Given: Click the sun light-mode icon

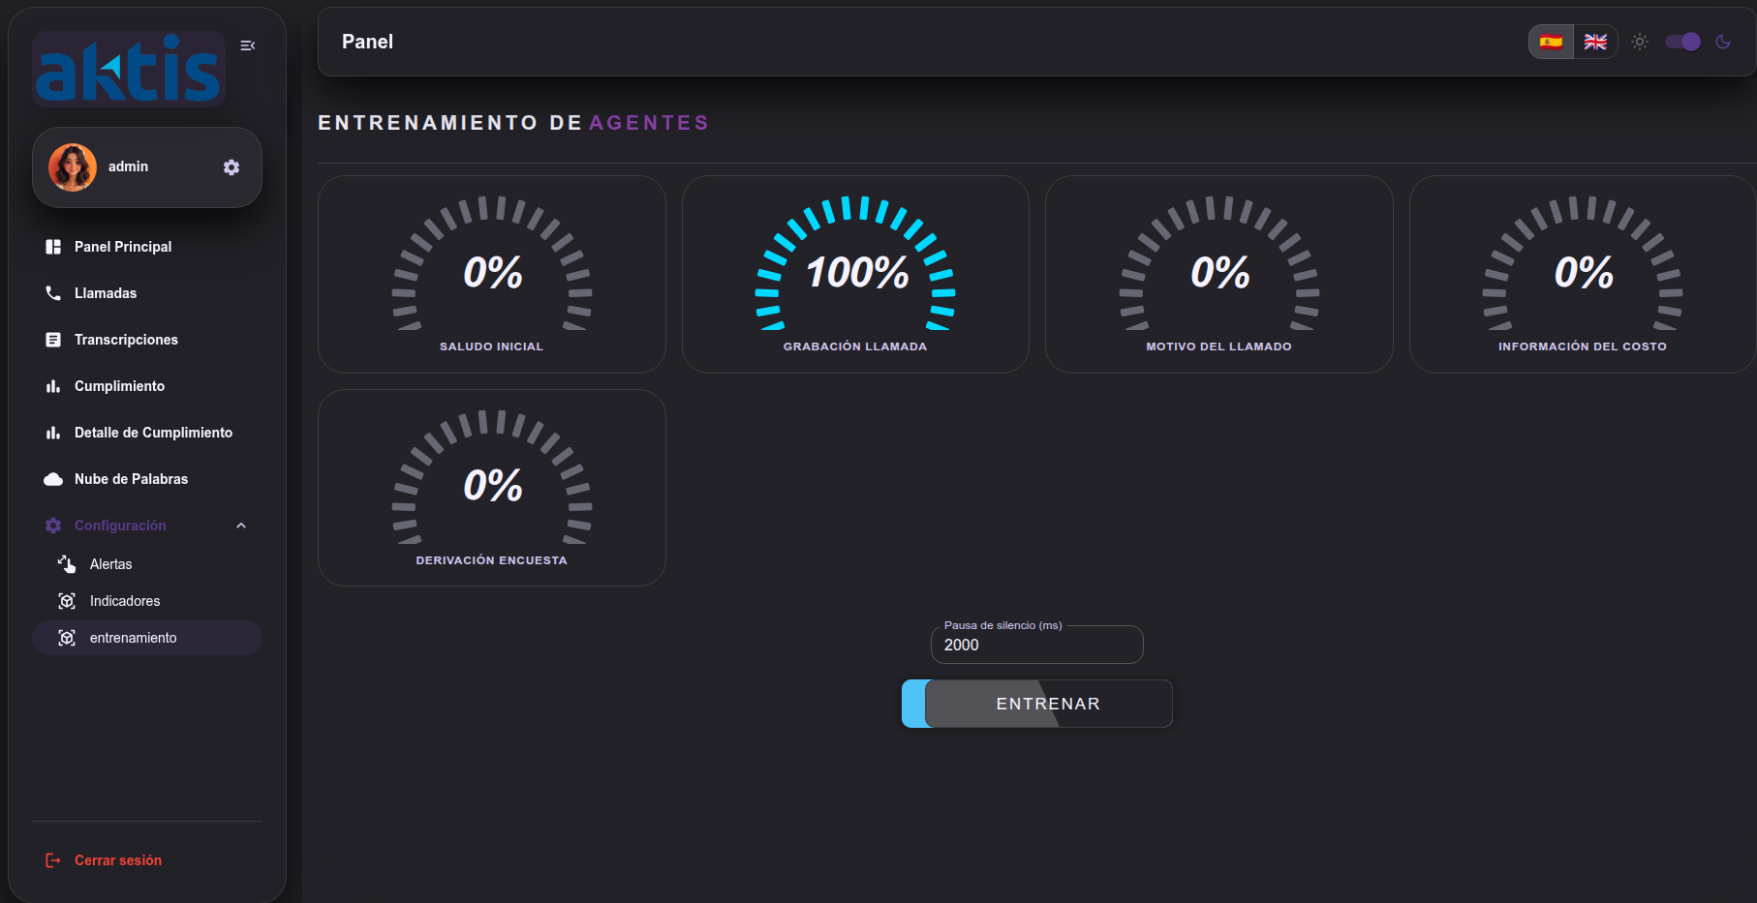Looking at the screenshot, I should click(1640, 42).
